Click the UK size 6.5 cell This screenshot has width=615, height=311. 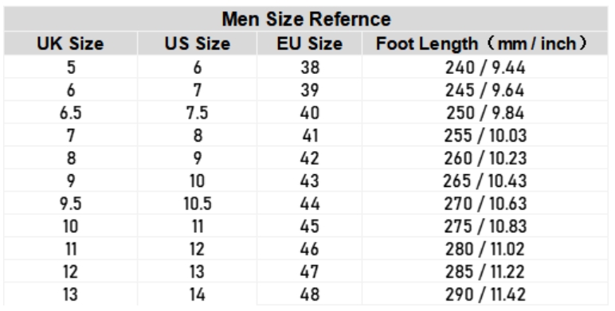[x=71, y=113]
